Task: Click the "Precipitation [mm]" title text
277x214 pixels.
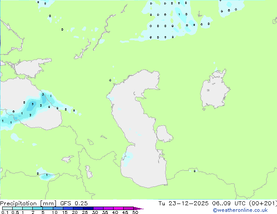Action: coord(28,204)
